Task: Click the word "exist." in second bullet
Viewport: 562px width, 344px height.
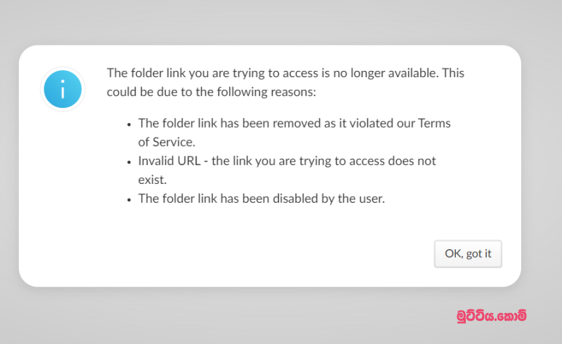Action: coord(152,179)
